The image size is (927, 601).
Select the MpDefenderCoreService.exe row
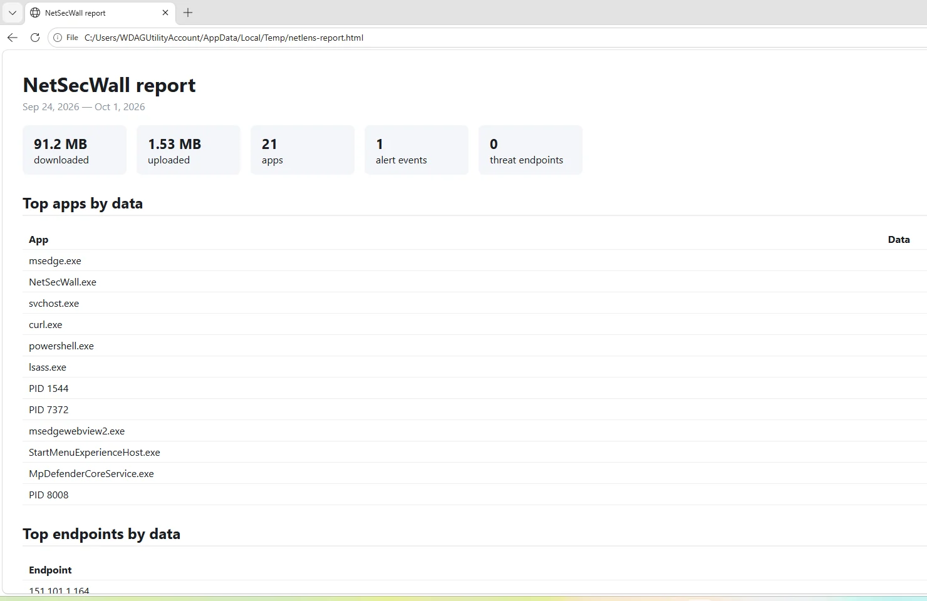pos(475,473)
